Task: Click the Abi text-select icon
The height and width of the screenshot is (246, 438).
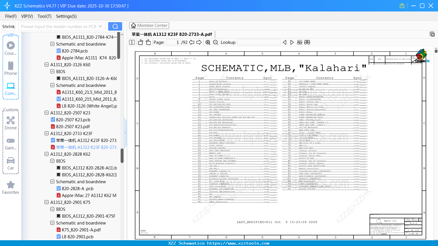Action: 299,42
